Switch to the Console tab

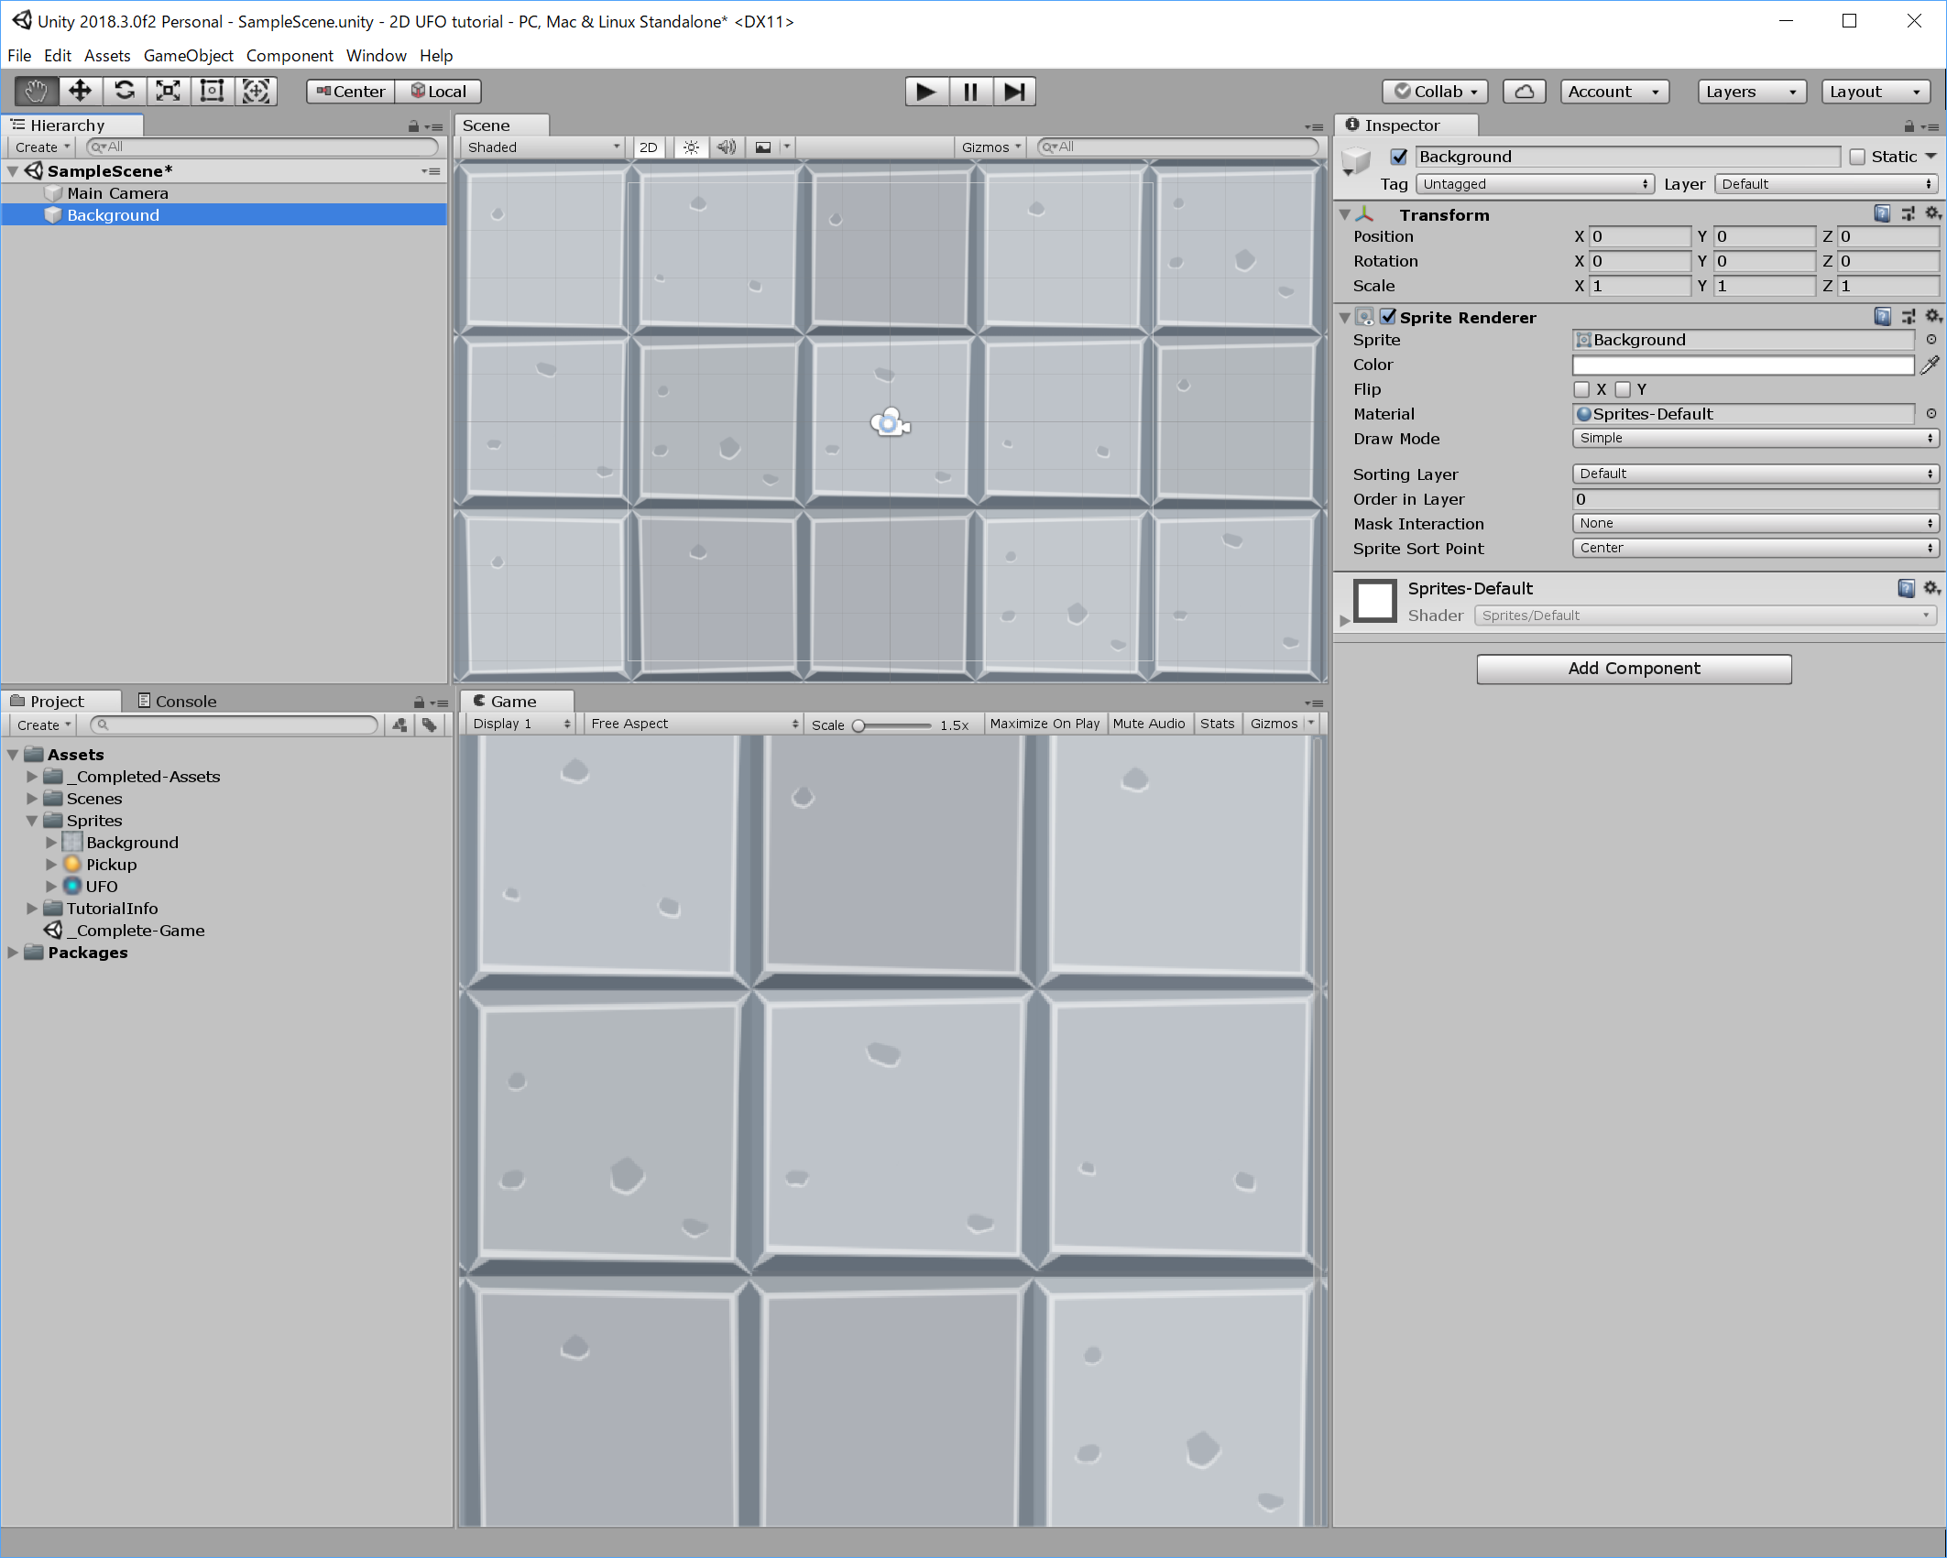click(x=177, y=702)
